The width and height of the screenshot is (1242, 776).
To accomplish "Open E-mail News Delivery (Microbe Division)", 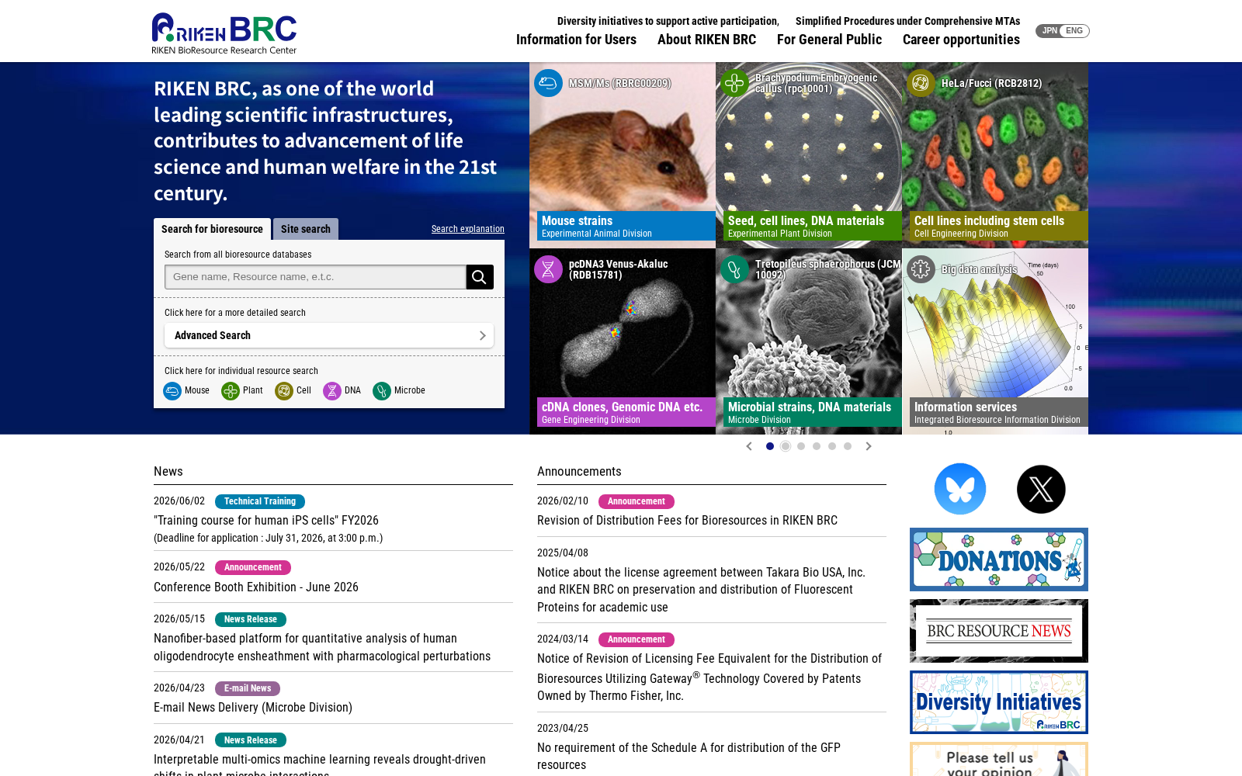I will tap(253, 708).
